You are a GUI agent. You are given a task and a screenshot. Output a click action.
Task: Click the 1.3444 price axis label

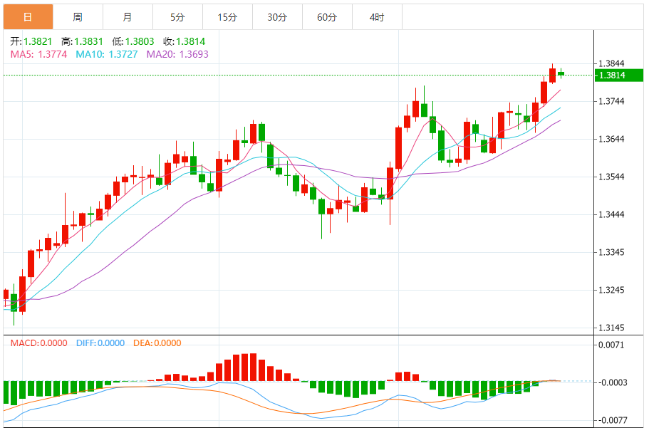click(611, 214)
